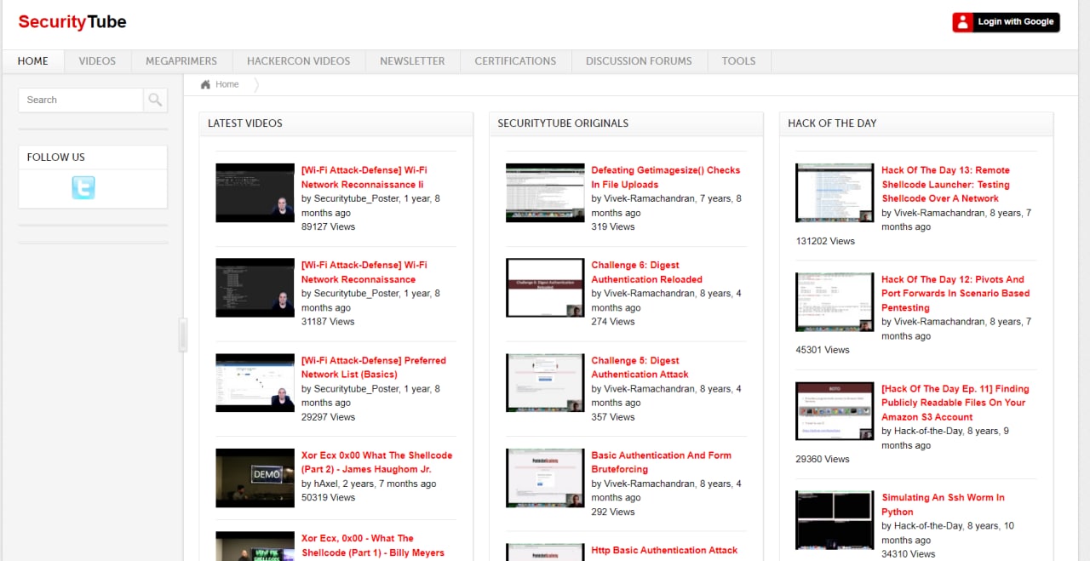Open thumbnail for Hack Of The Day 13
The image size is (1090, 561).
click(835, 193)
